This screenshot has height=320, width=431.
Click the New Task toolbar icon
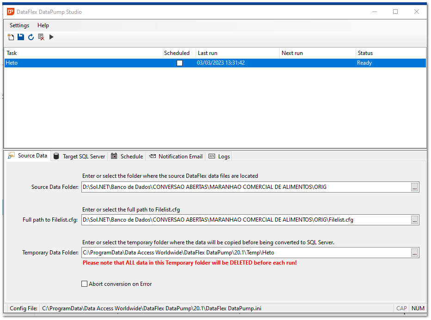click(x=11, y=37)
